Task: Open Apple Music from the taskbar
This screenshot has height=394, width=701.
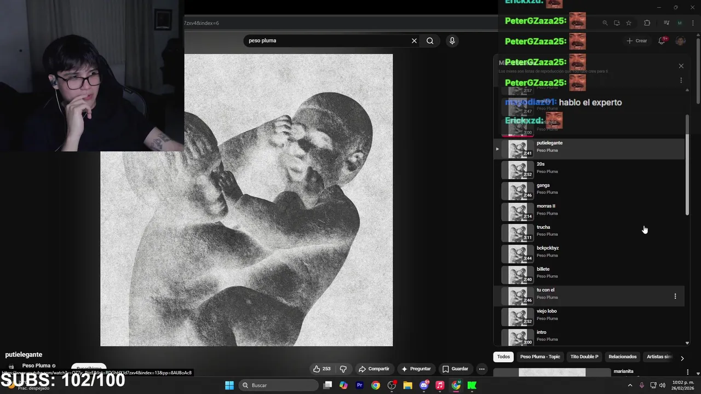Action: pyautogui.click(x=440, y=385)
